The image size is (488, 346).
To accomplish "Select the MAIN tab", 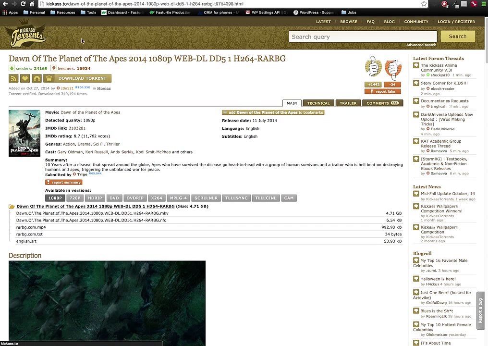I will pos(292,103).
